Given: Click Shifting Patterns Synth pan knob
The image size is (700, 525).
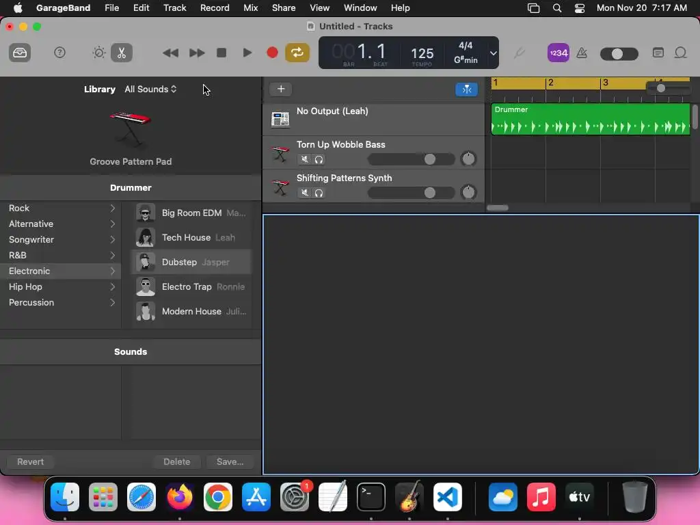Looking at the screenshot, I should click(468, 192).
